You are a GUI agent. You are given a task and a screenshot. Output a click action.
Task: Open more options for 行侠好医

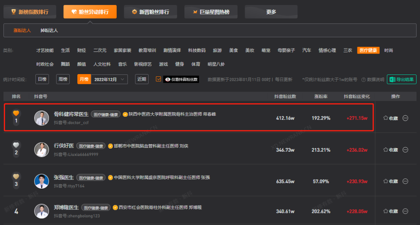[406, 150]
